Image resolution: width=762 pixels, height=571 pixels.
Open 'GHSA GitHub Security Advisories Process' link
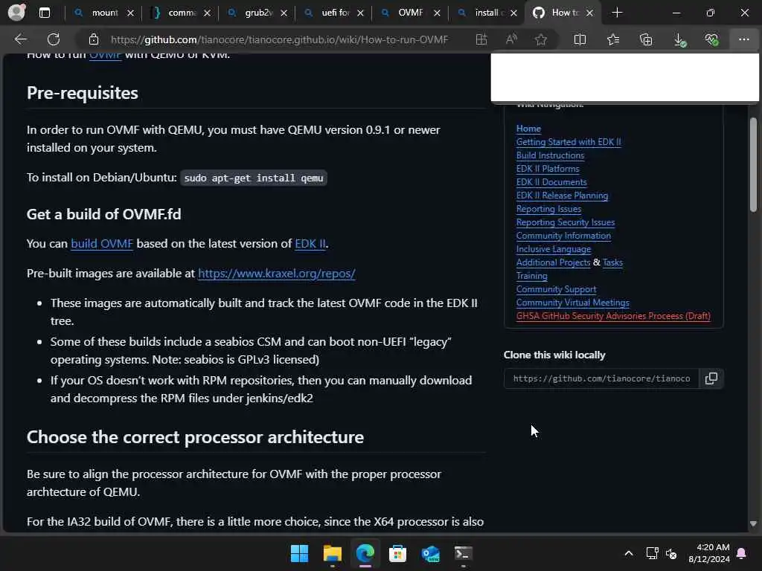pyautogui.click(x=613, y=315)
